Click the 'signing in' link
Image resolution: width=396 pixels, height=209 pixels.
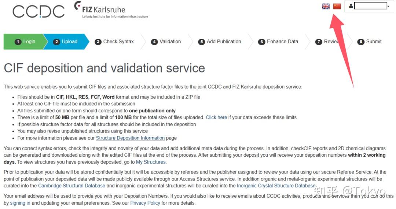pyautogui.click(x=20, y=203)
